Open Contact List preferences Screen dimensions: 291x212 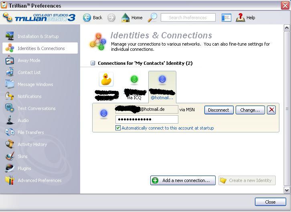click(40, 72)
